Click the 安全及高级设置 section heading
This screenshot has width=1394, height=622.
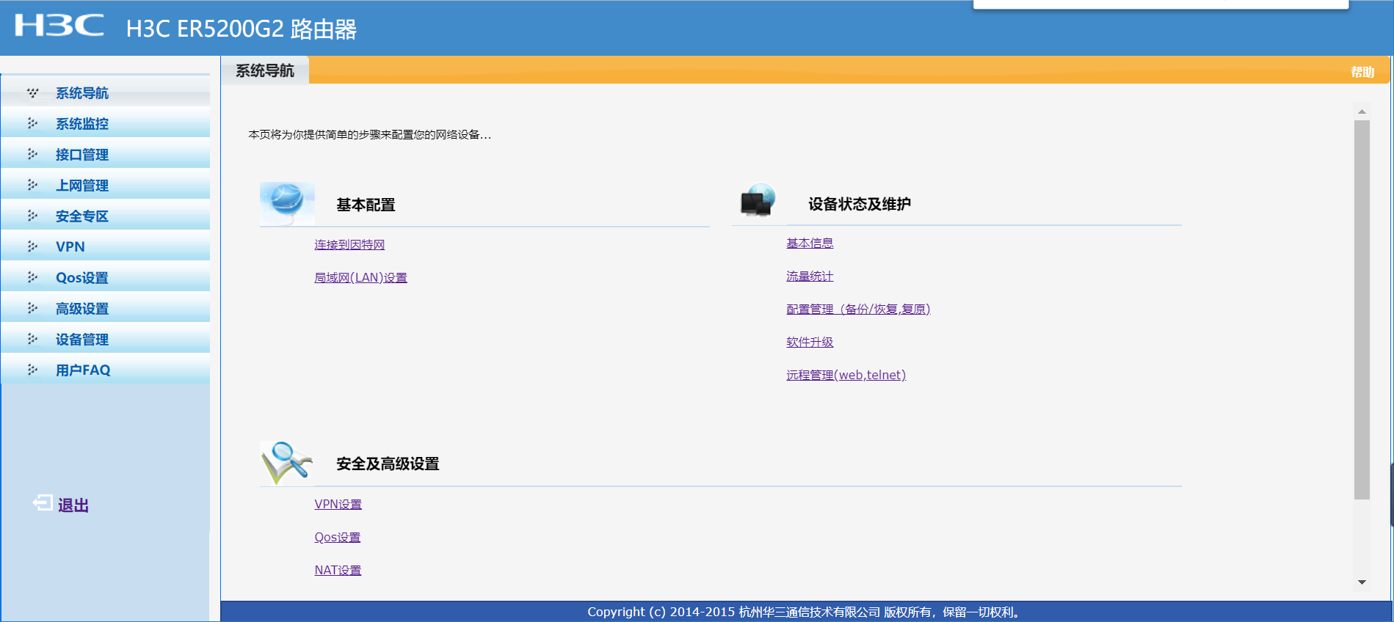[x=388, y=464]
